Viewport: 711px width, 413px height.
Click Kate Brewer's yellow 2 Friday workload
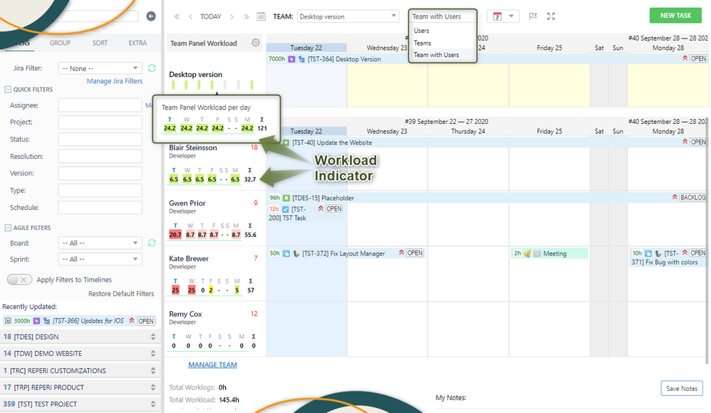click(x=211, y=290)
